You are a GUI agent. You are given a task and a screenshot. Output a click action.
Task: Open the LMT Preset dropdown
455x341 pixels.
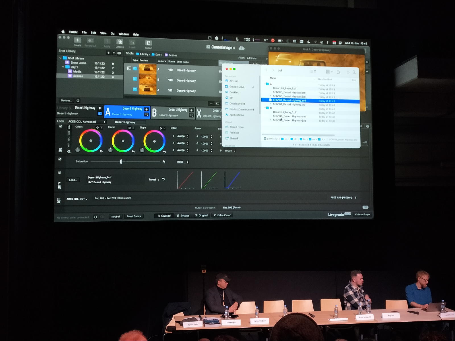click(x=154, y=180)
